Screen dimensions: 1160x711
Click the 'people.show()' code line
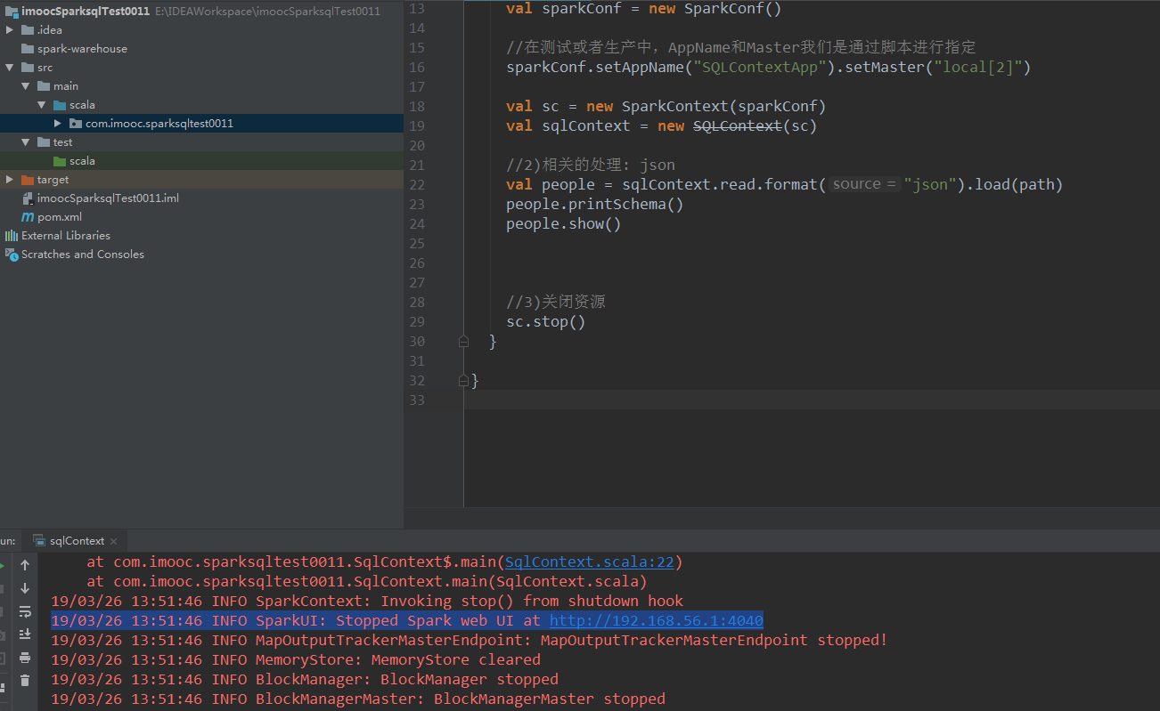563,223
